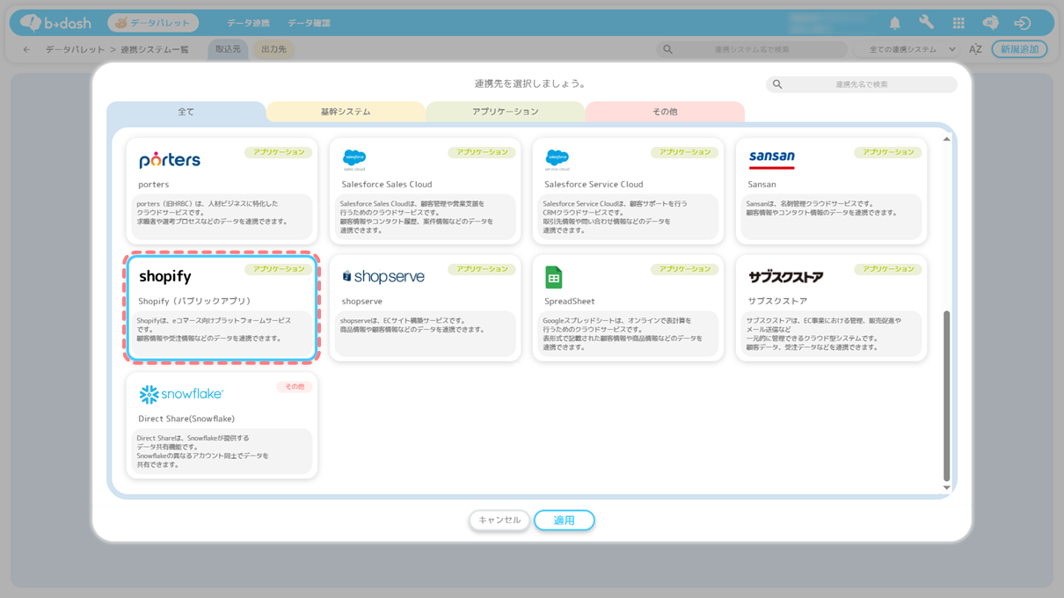Click the porters card name text
This screenshot has height=598, width=1064.
coord(154,185)
